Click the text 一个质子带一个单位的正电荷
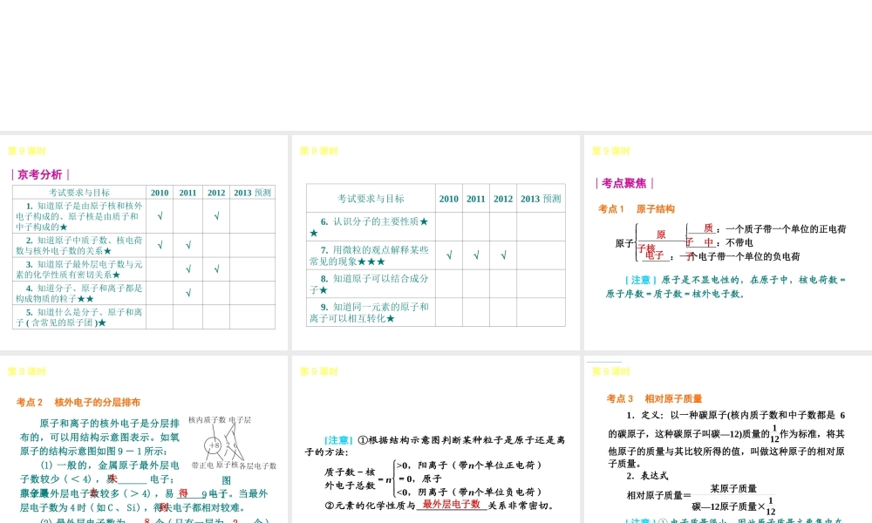 click(x=786, y=229)
